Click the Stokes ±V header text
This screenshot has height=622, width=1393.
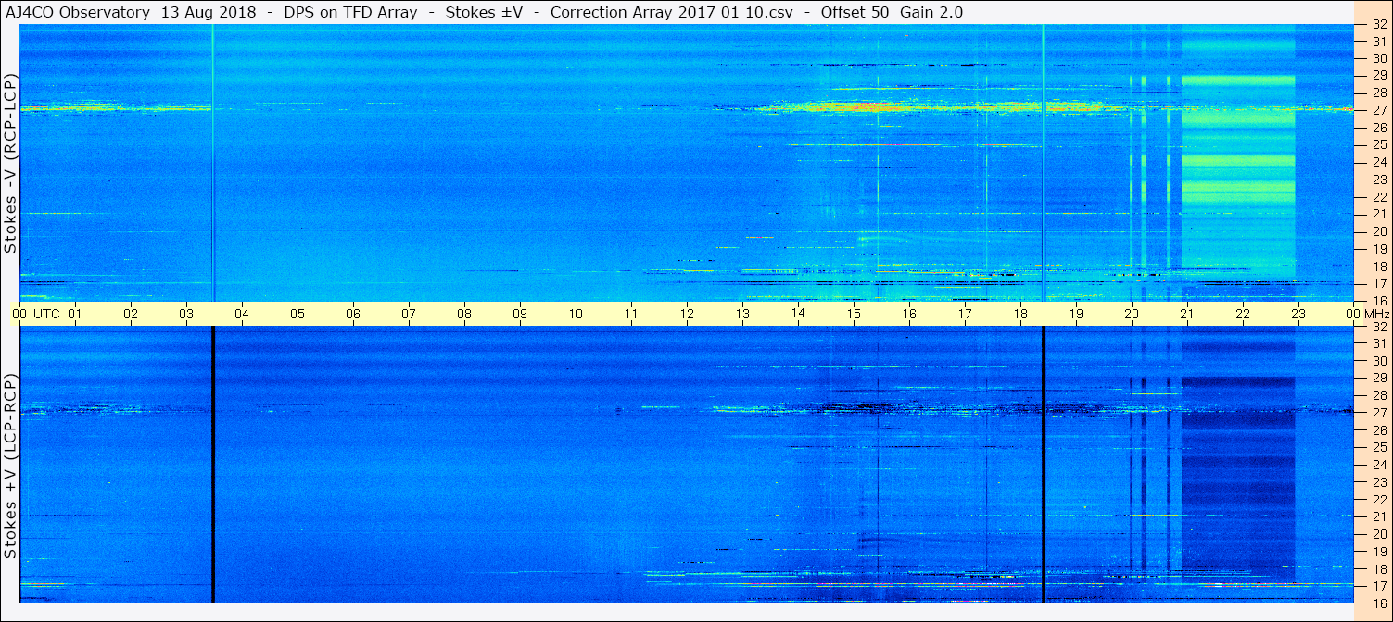[x=486, y=13]
